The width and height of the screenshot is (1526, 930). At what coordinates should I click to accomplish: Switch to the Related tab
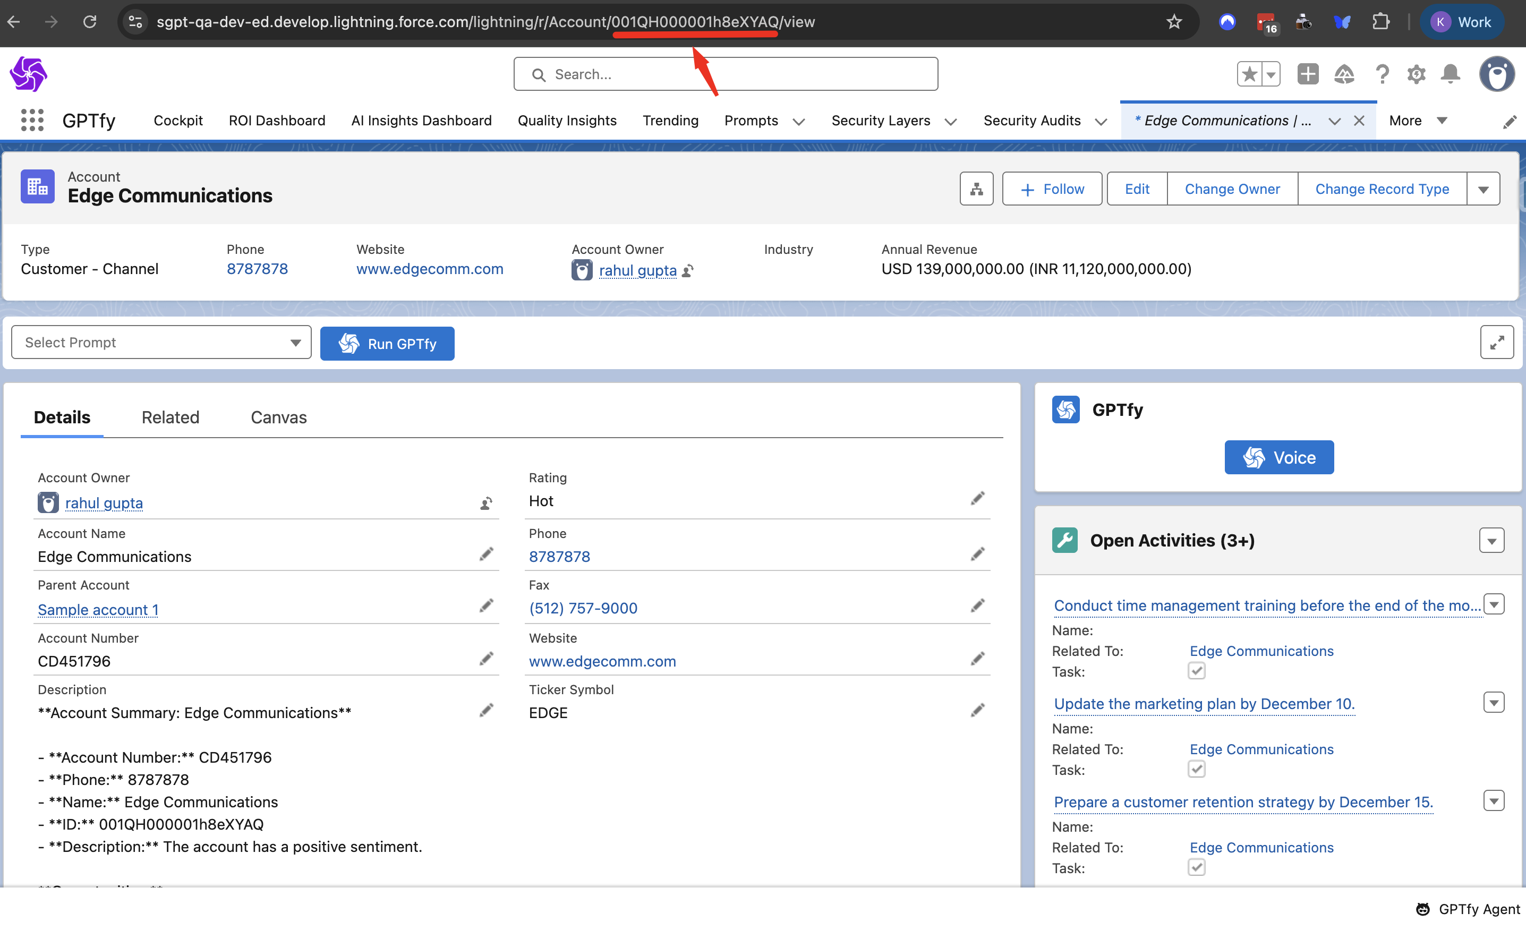[170, 417]
